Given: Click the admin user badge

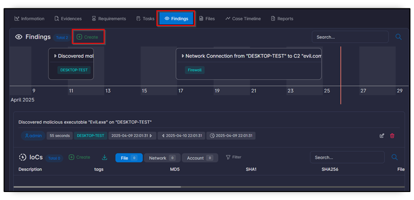Looking at the screenshot, I should click(33, 136).
